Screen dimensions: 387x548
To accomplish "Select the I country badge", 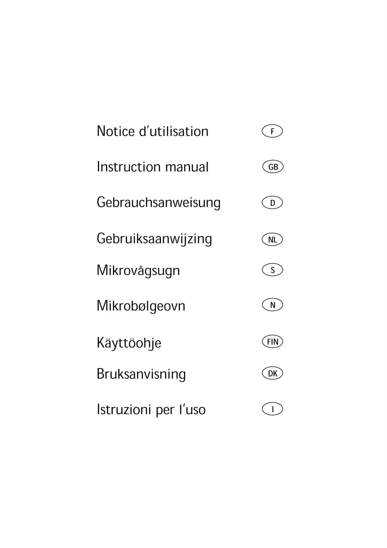I will click(273, 409).
